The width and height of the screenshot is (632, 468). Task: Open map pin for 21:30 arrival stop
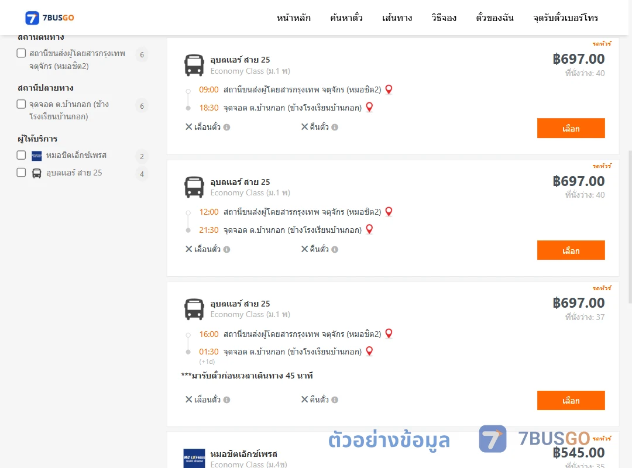[x=369, y=229]
